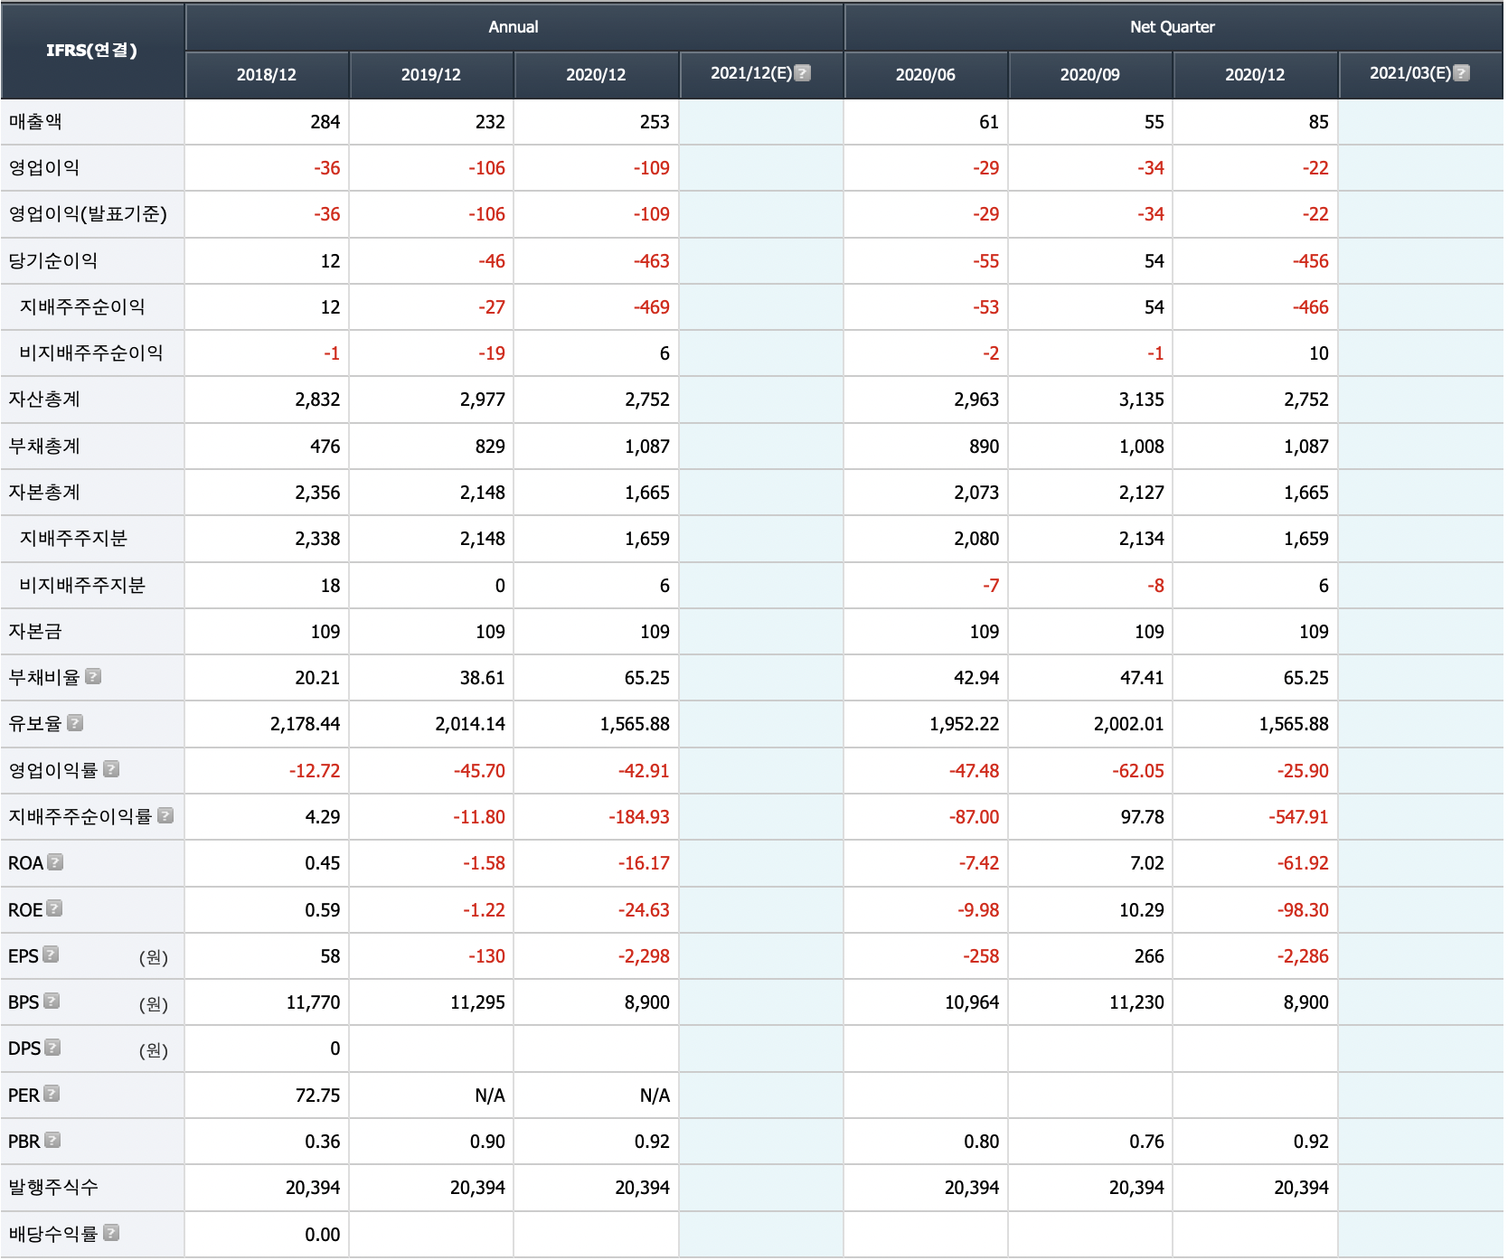Click the BPS help icon
This screenshot has height=1260, width=1508.
pyautogui.click(x=52, y=1001)
